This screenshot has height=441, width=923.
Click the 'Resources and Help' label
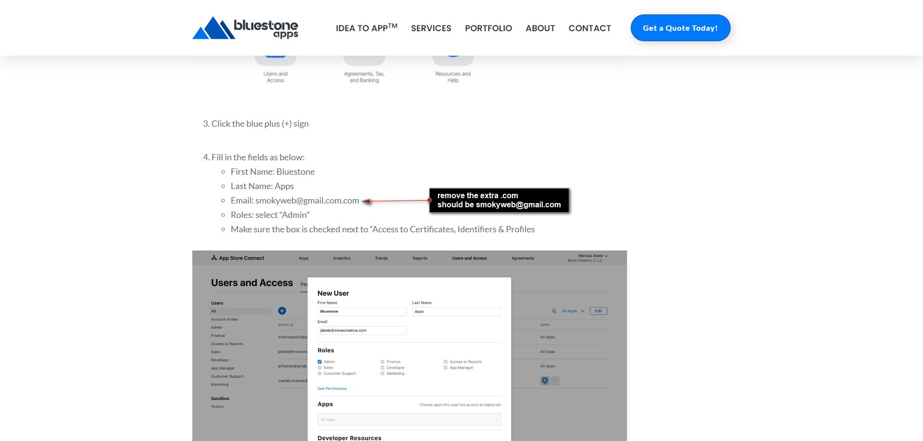[453, 77]
